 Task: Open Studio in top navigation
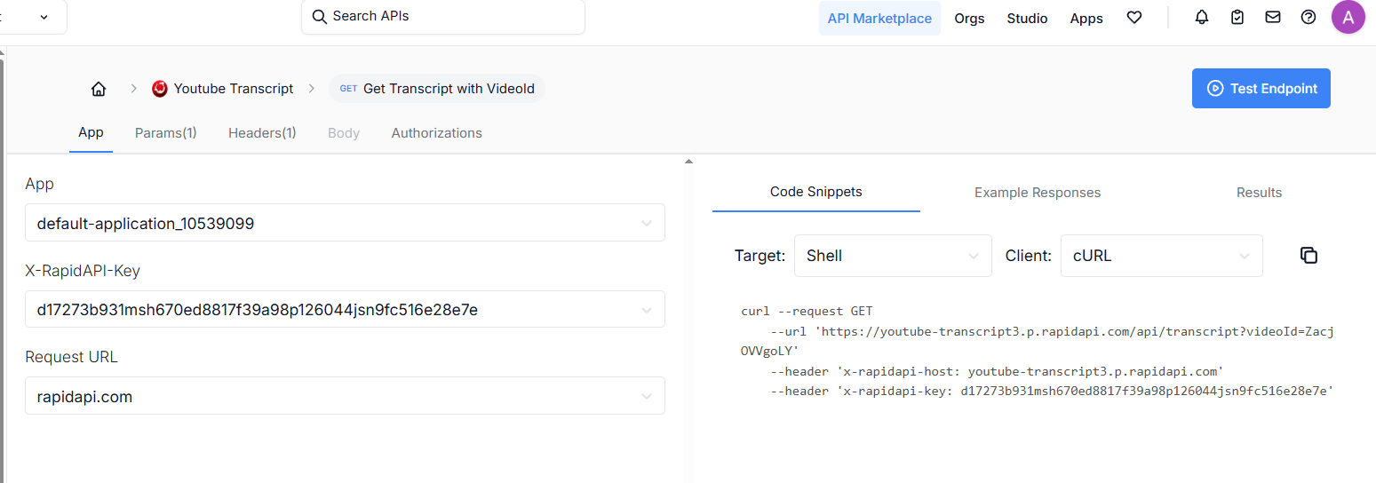point(1027,18)
